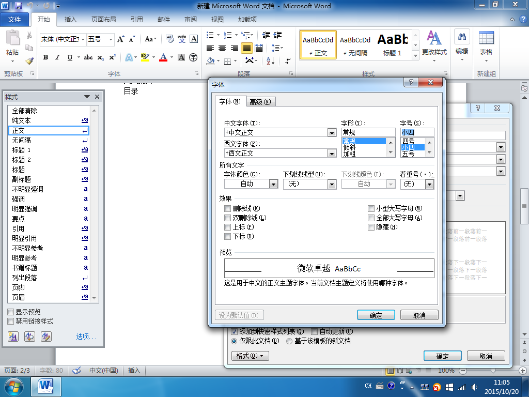This screenshot has width=529, height=397.
Task: Select 标题 1 in Styles pane list
Action: [48, 150]
